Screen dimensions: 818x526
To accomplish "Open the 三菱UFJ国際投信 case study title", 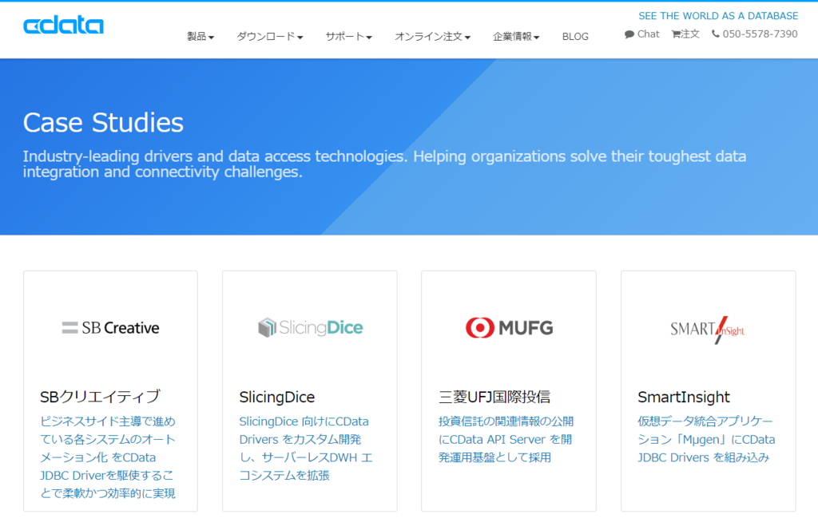I will 494,397.
